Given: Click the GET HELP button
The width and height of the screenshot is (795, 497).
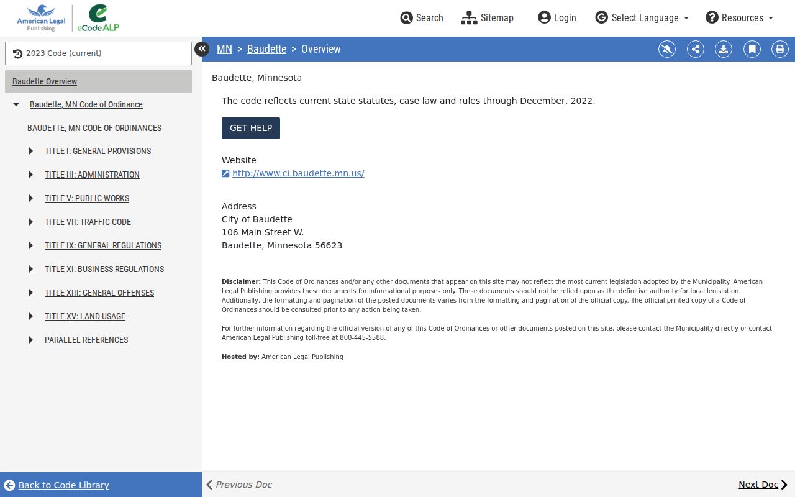Looking at the screenshot, I should 251,128.
